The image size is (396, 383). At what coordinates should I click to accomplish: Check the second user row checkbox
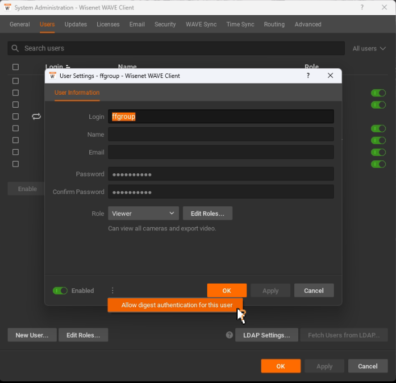[x=15, y=93]
